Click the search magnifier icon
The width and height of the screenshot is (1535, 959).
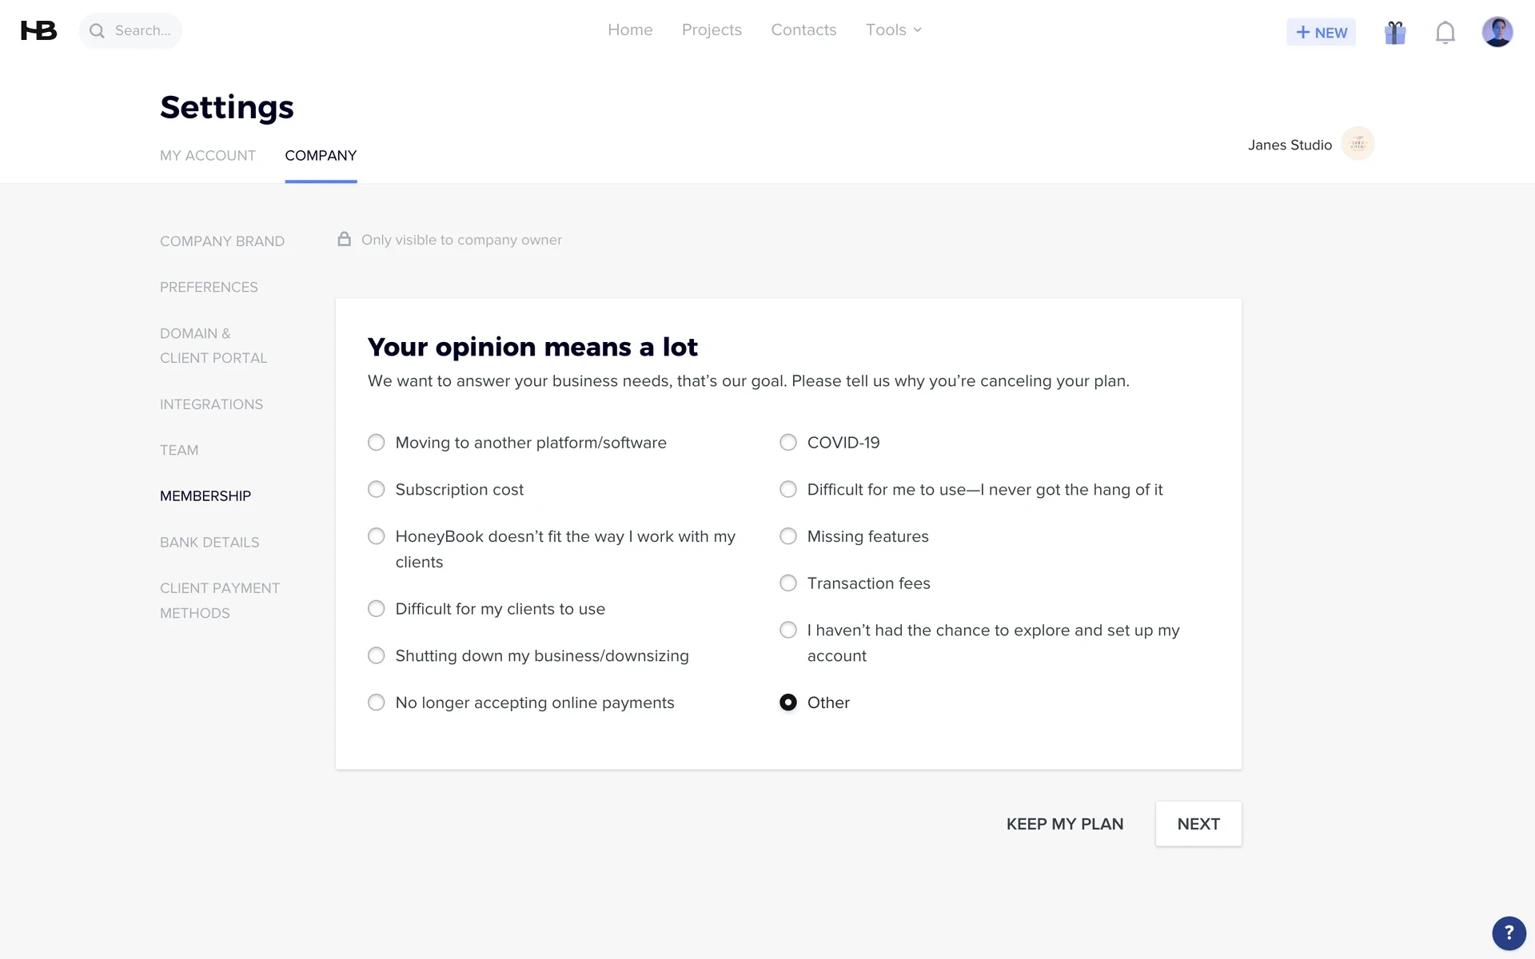pyautogui.click(x=97, y=31)
